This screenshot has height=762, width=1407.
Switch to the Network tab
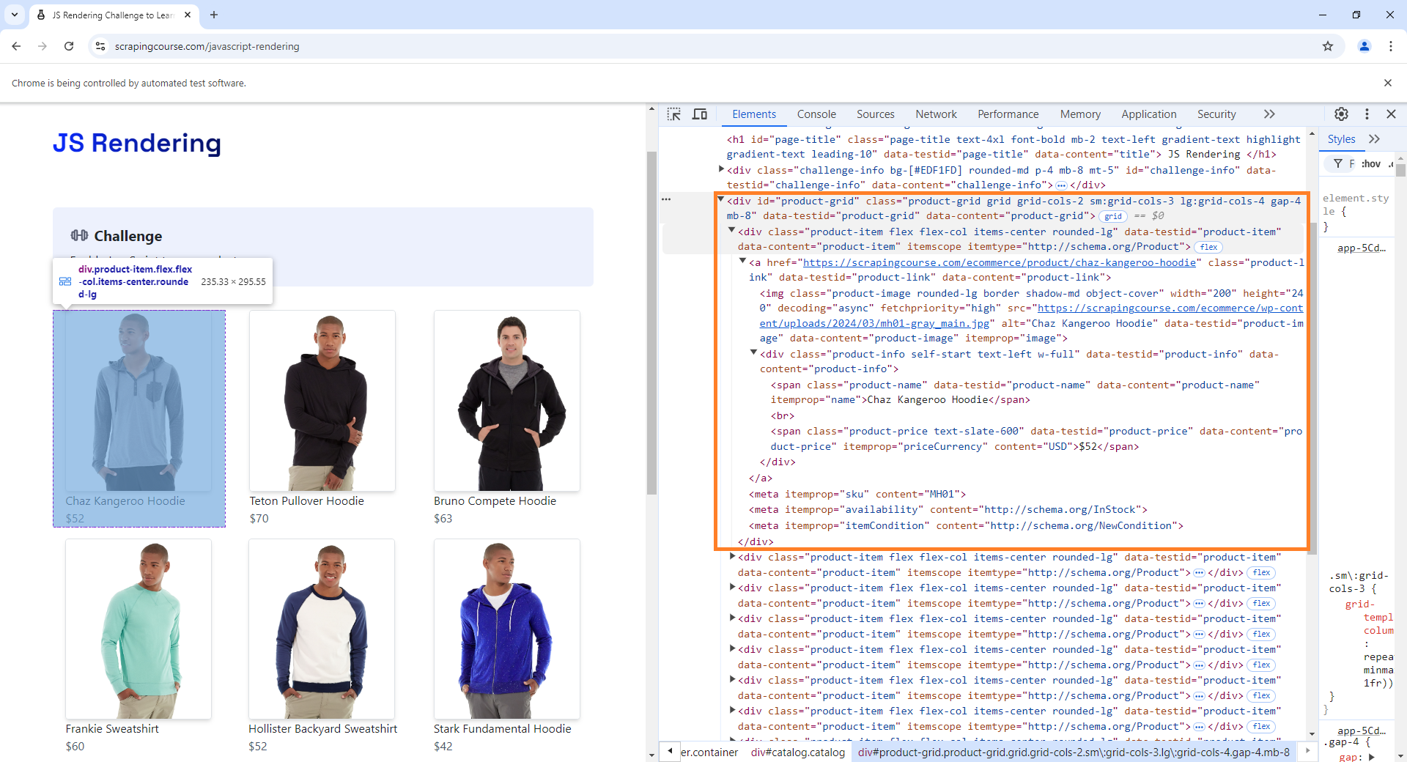point(936,114)
